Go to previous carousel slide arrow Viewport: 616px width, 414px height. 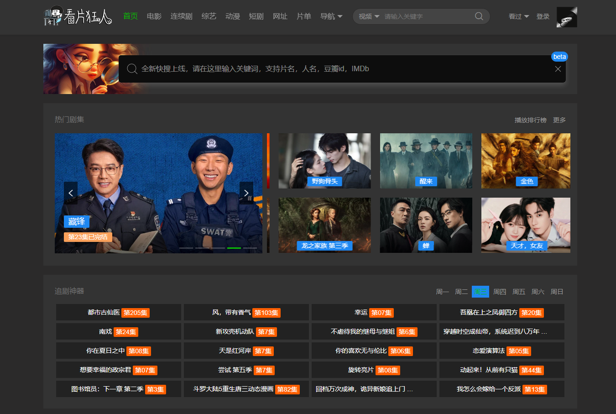pos(71,193)
